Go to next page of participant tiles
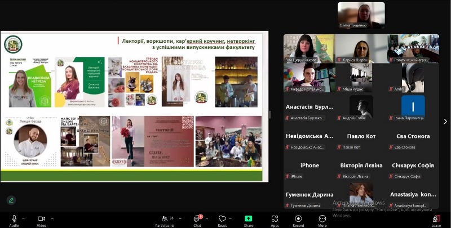451x228 pixels. click(x=445, y=121)
